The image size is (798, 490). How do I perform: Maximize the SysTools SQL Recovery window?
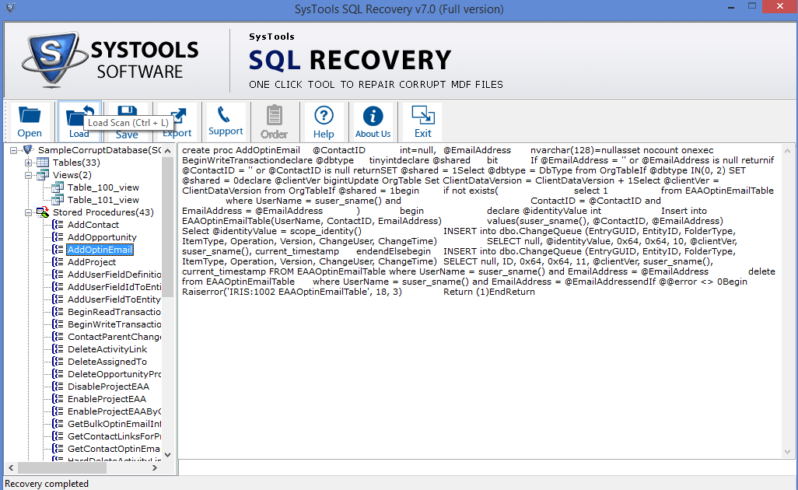coord(752,7)
